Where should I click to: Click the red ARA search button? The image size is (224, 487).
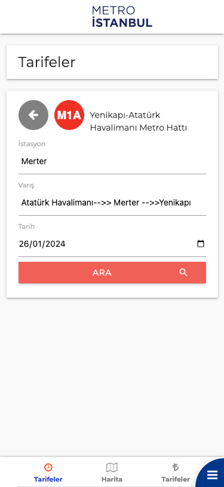click(112, 273)
